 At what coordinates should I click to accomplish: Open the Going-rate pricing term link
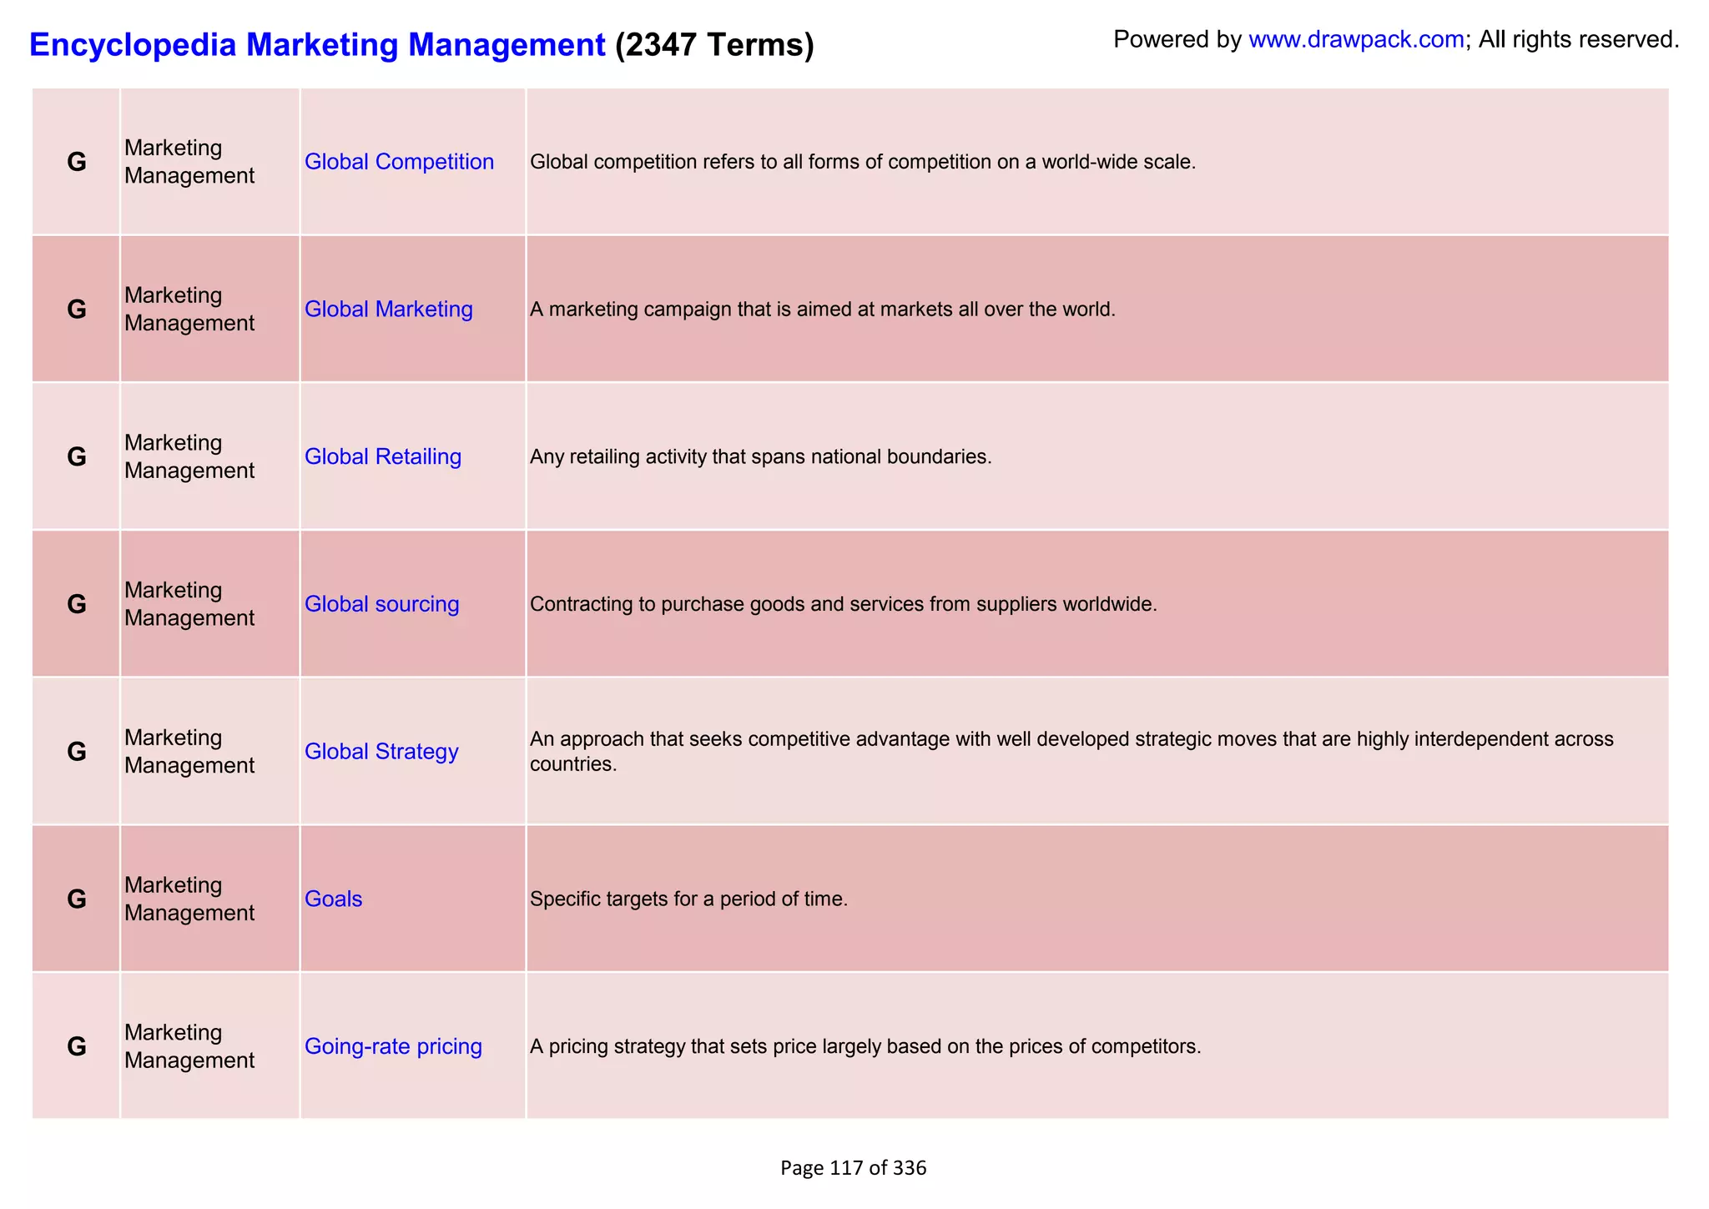pyautogui.click(x=393, y=1046)
